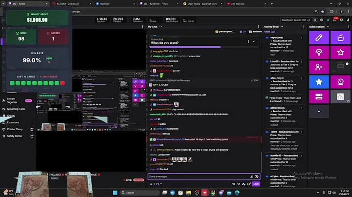Open the stream preview panel three-dot menu
Viewport: 352px width, 197px height.
143,27
